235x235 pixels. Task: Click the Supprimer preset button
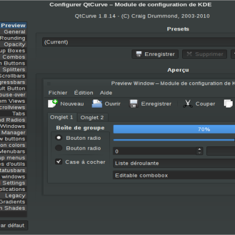(204, 54)
